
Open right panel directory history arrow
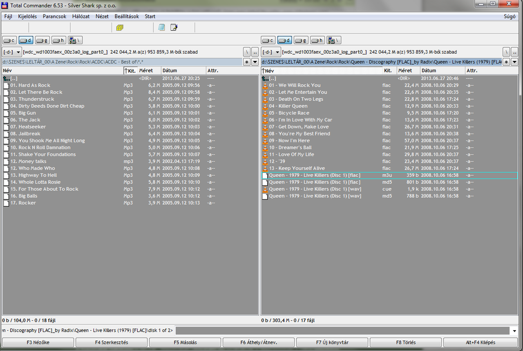click(x=514, y=62)
